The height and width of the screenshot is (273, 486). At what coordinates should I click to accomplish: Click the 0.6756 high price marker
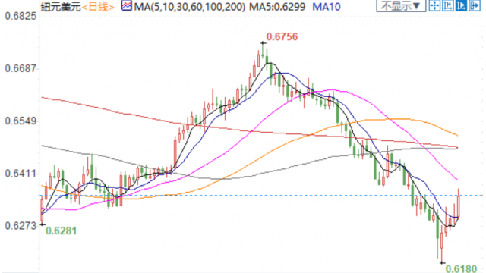coord(282,37)
